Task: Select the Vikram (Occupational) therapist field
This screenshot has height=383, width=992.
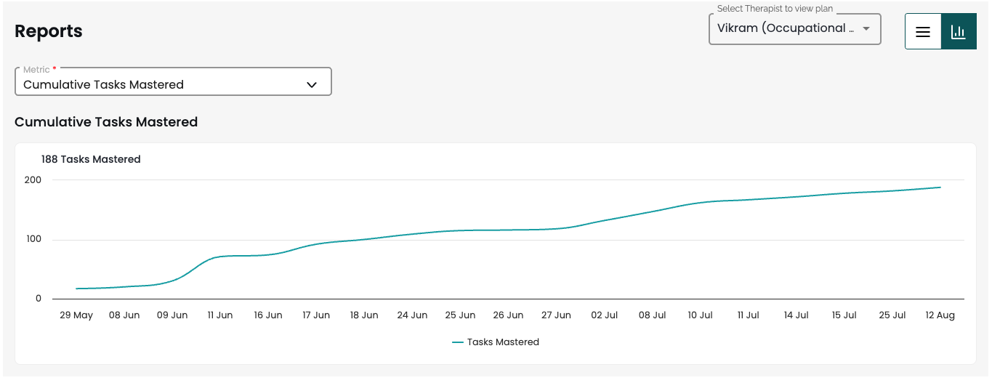Action: pyautogui.click(x=795, y=29)
